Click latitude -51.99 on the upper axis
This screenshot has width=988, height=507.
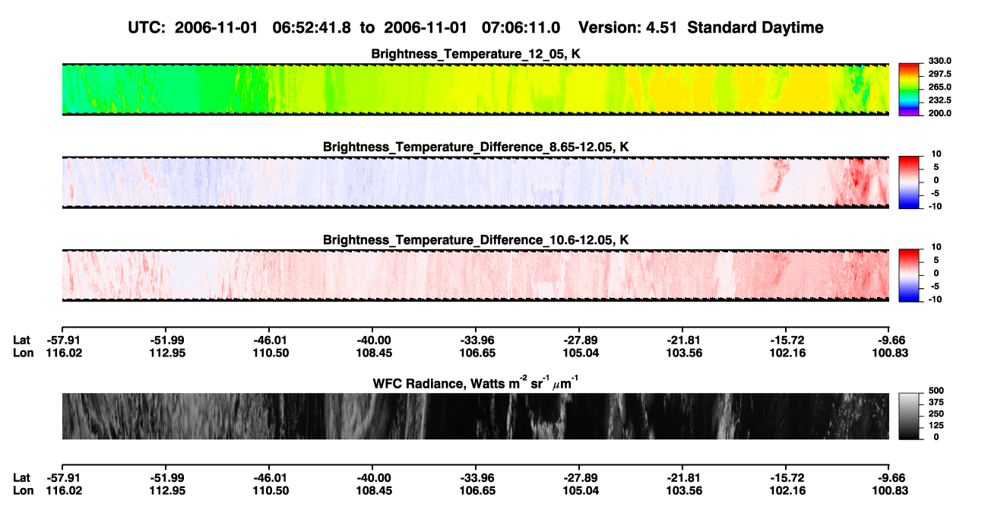pyautogui.click(x=166, y=341)
